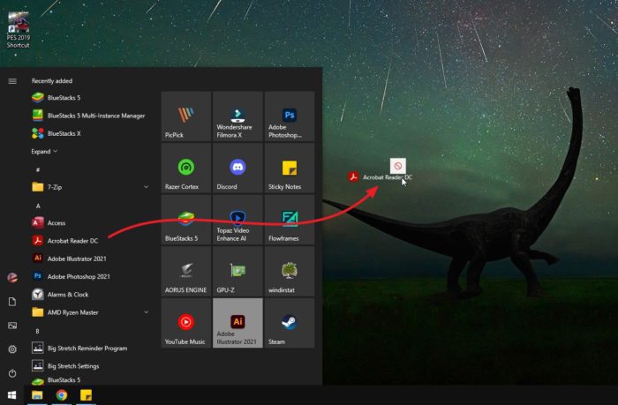This screenshot has width=618, height=405.
Task: Open the Adobe Illustrator 2021 tile
Action: tap(237, 323)
